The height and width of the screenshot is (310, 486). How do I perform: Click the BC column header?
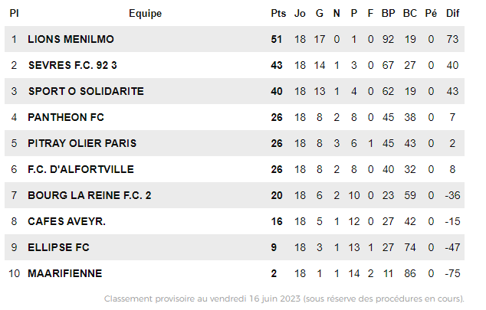[410, 13]
